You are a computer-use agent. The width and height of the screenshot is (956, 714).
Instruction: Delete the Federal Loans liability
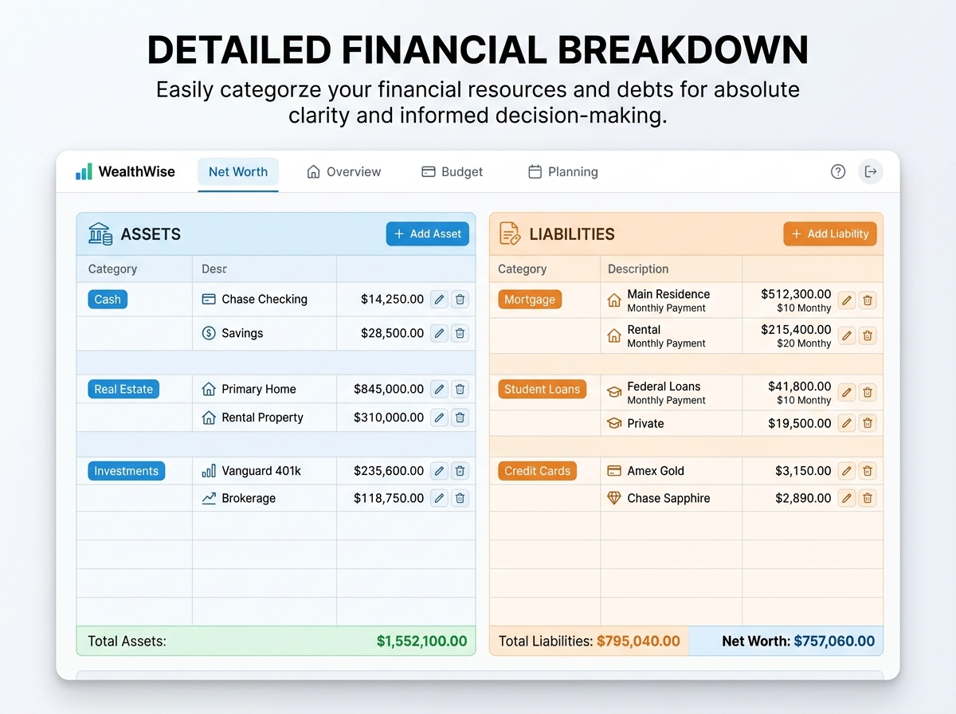[868, 392]
